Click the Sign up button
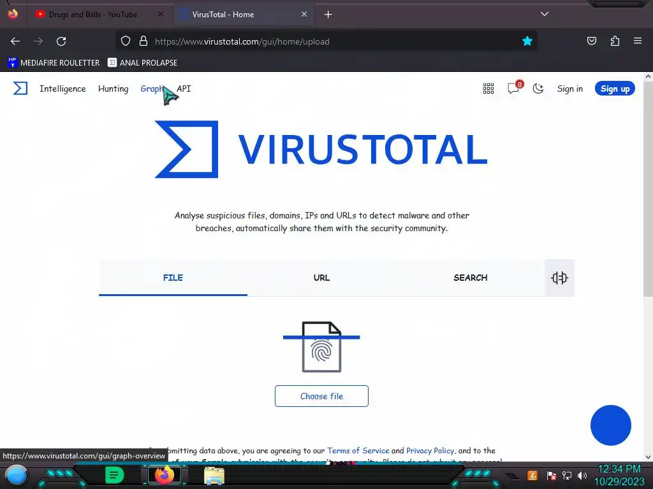653x489 pixels. pos(615,89)
